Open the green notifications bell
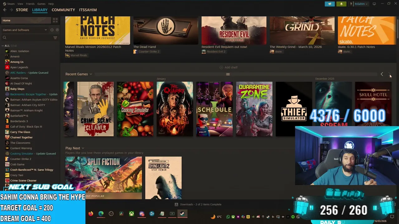 (x=341, y=4)
